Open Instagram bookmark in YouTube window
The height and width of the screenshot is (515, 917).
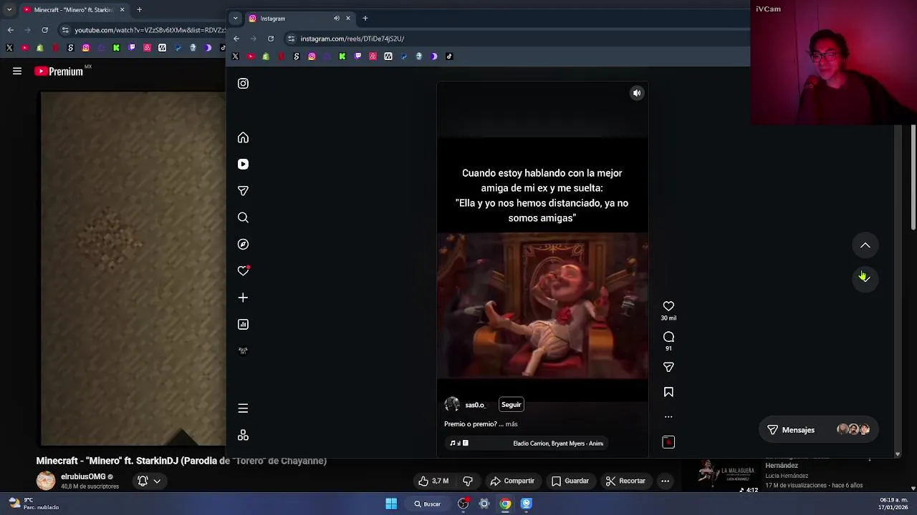(x=86, y=48)
